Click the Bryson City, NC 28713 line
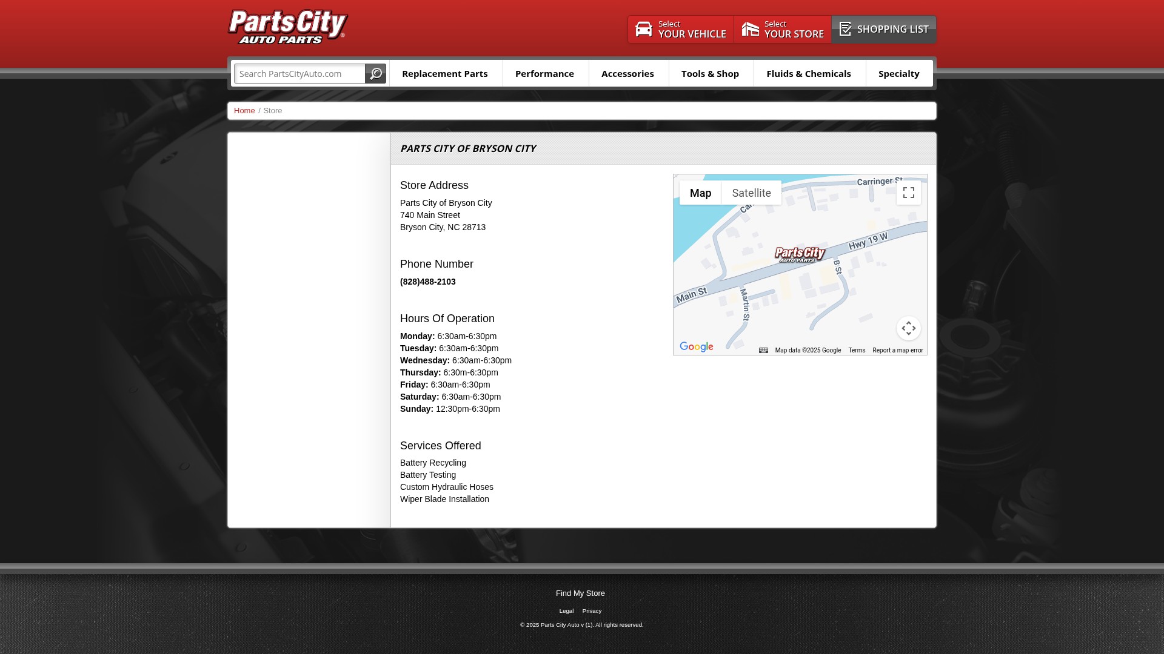 pyautogui.click(x=443, y=227)
